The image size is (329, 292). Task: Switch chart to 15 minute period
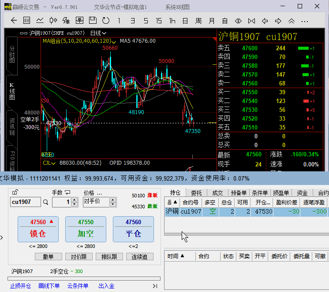tap(159, 21)
